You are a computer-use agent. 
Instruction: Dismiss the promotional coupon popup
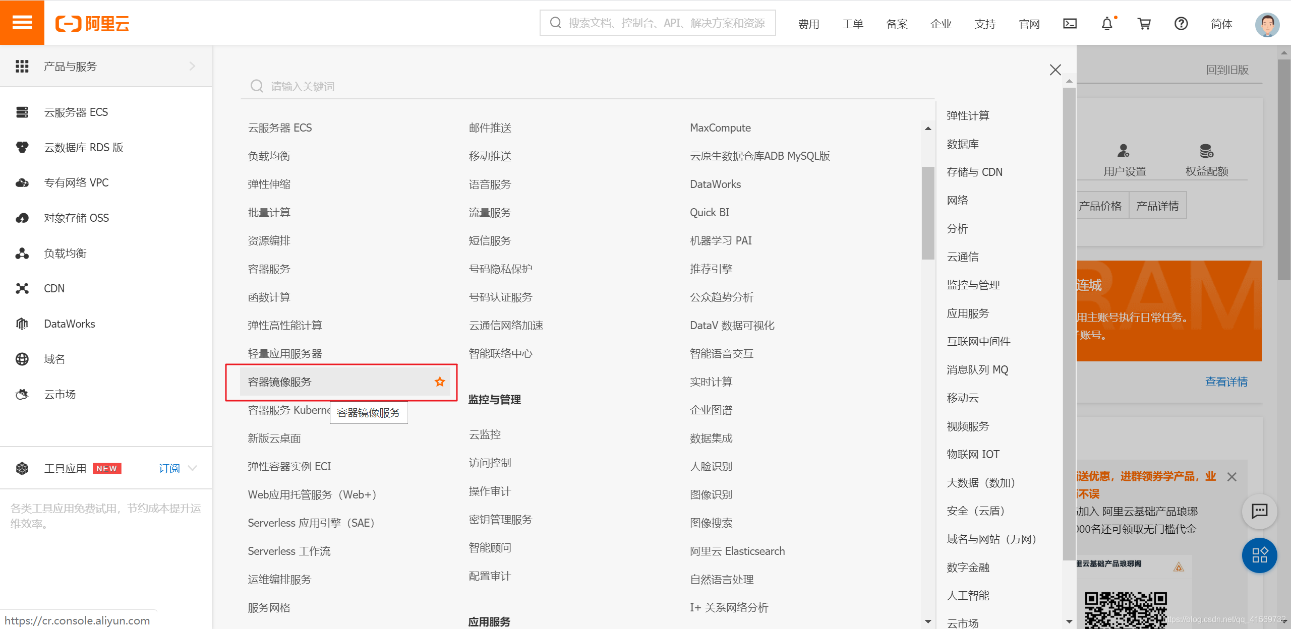pyautogui.click(x=1231, y=477)
